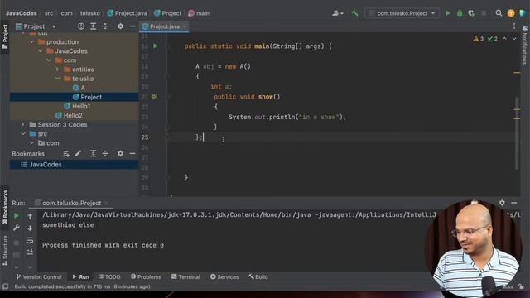Collapse the src folder
This screenshot has width=530, height=298.
pos(23,134)
